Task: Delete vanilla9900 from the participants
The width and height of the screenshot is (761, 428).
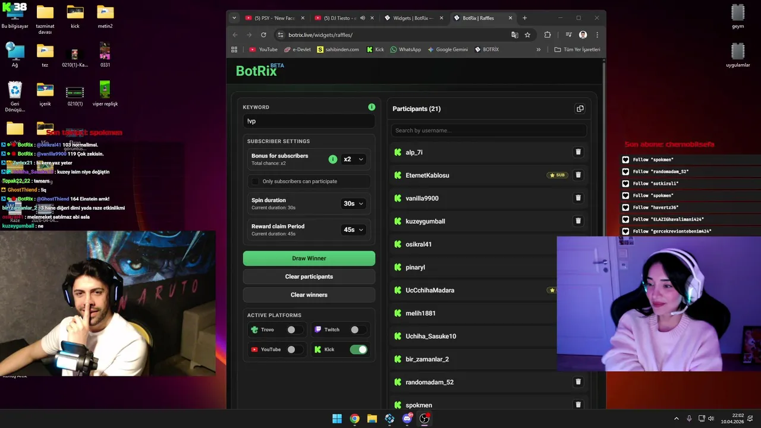Action: point(578,198)
